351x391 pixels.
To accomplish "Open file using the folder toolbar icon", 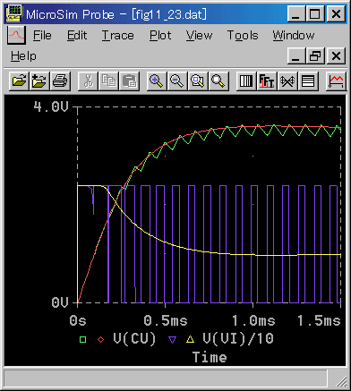I will [19, 81].
